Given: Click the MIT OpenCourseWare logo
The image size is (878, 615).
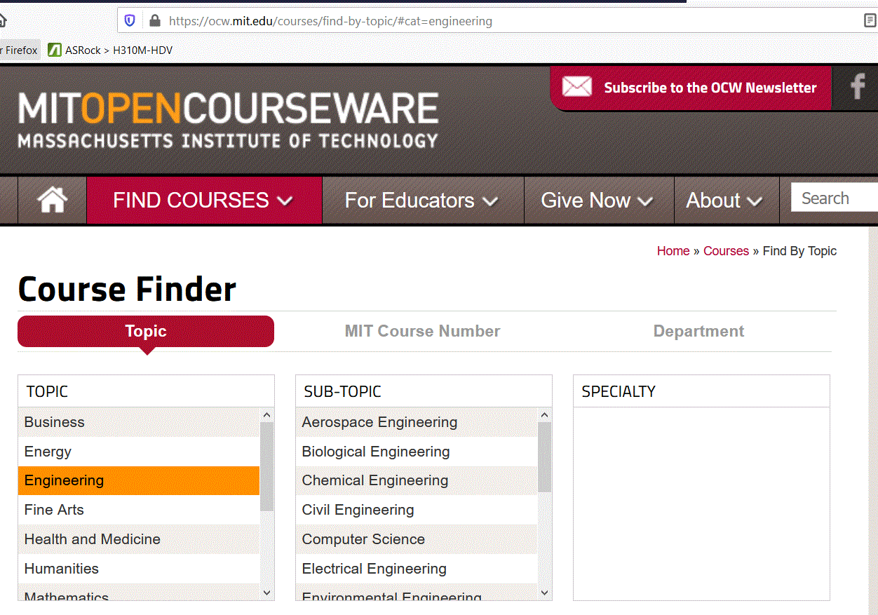Looking at the screenshot, I should [x=228, y=120].
